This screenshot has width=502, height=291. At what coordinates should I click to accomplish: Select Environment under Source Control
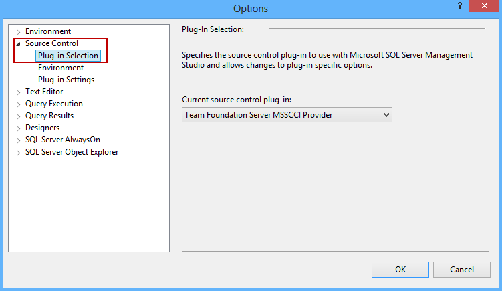[61, 68]
